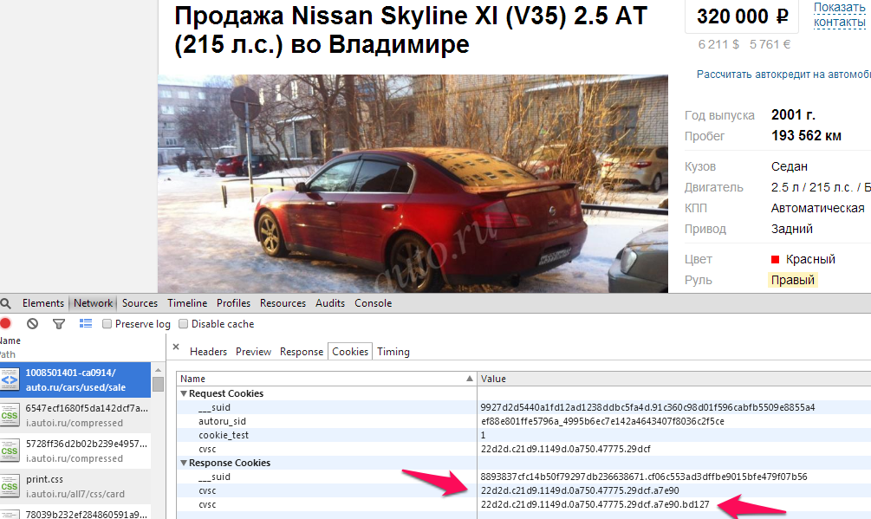Sort cookies by Name column arrow

[x=470, y=379]
